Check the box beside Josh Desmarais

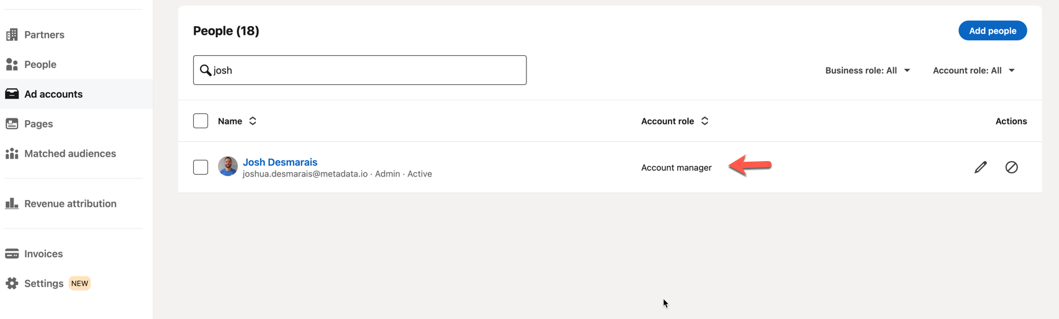pos(201,167)
